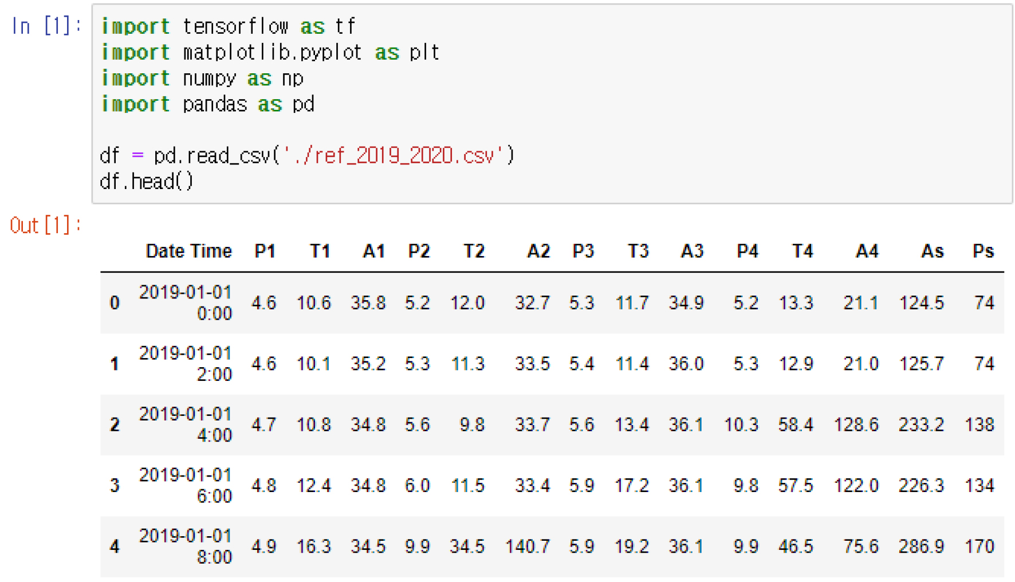Click the import tensorflow code line

[228, 26]
